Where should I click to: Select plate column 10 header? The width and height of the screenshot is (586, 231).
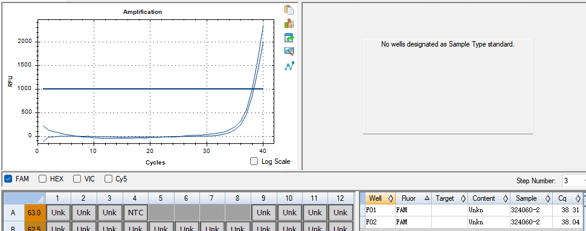click(289, 198)
